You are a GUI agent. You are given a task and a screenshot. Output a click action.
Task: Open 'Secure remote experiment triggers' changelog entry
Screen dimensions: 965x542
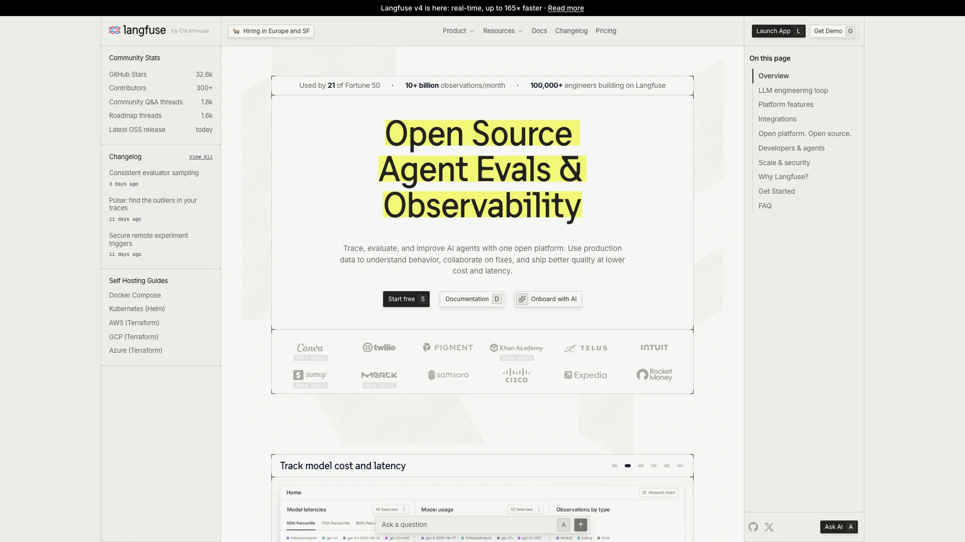click(x=148, y=240)
